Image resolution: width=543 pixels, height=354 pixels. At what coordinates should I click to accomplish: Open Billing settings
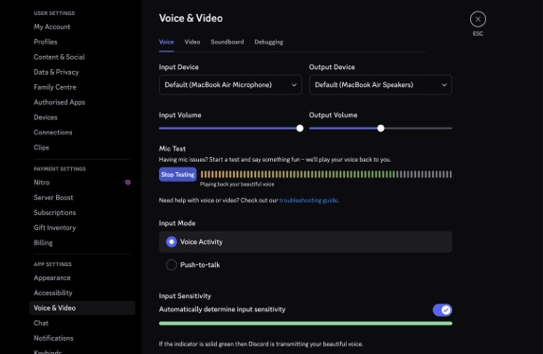coord(43,242)
